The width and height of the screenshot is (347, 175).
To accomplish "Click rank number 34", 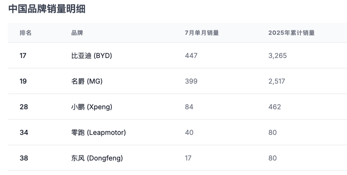I will (24, 132).
